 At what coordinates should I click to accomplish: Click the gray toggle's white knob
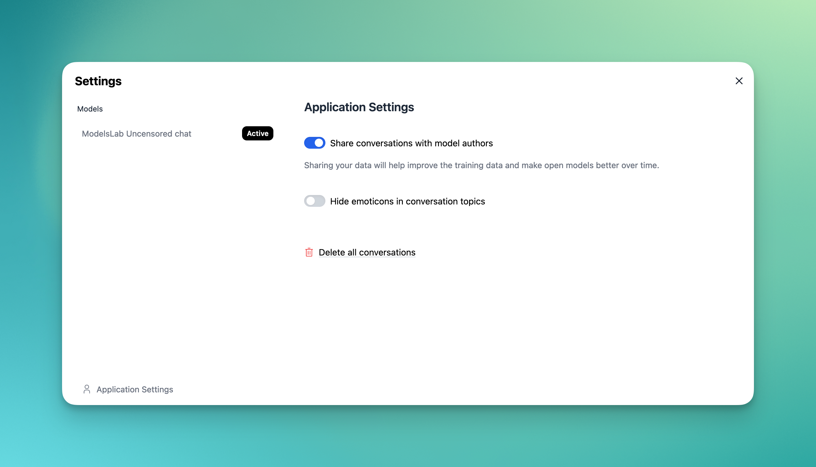coord(310,201)
